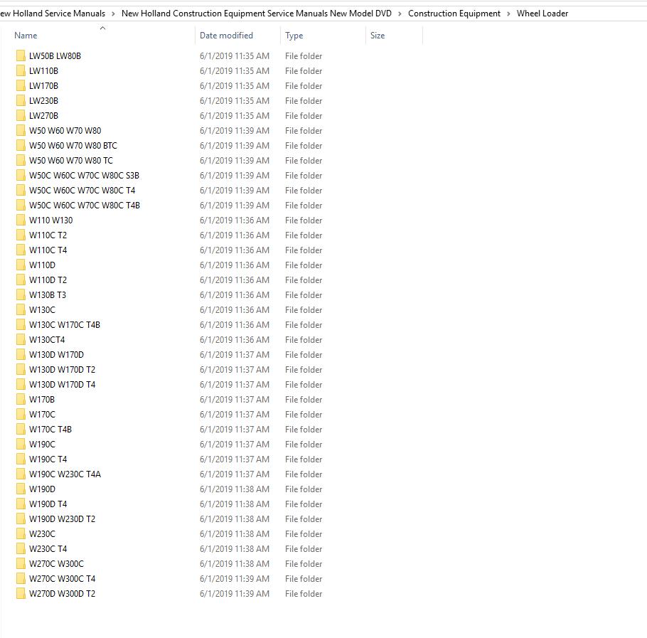This screenshot has height=638, width=647.
Task: Select the W130C folder name
Action: (x=42, y=309)
